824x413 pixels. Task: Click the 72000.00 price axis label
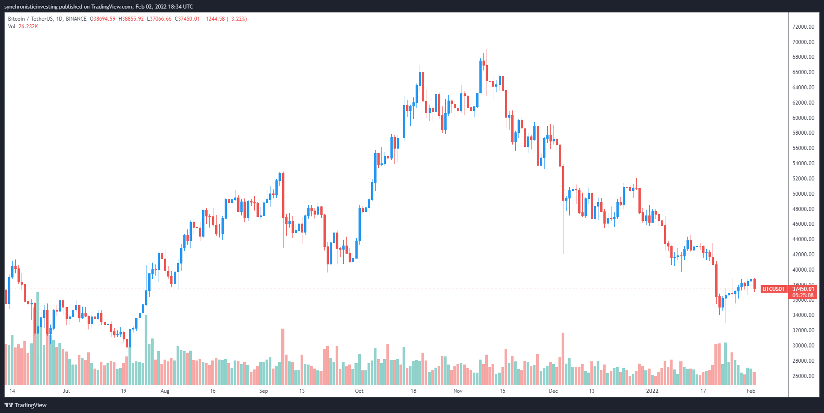click(x=803, y=27)
